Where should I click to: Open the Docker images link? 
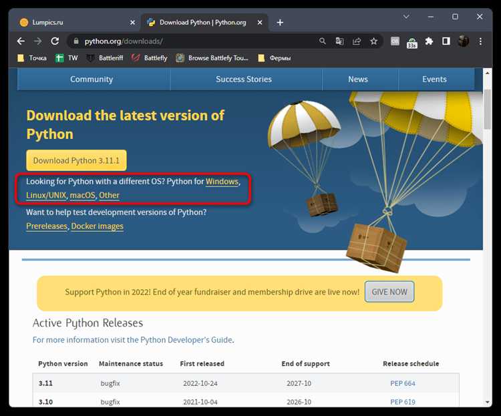97,226
